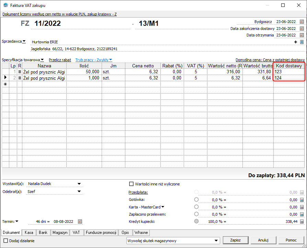The image size is (307, 248).
Task: Open calculator for Gotówka amount
Action: pyautogui.click(x=302, y=200)
